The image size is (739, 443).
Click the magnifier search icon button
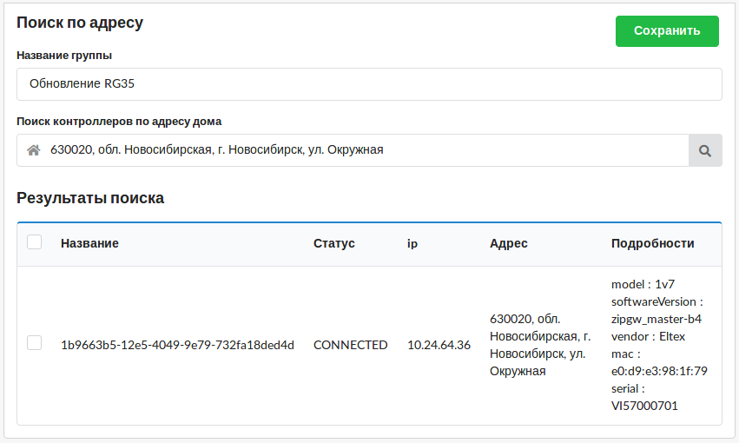705,150
